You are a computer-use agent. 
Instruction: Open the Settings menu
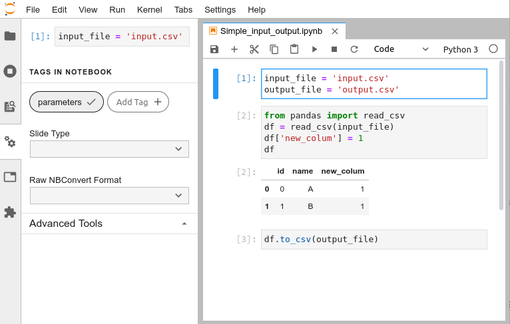(220, 10)
